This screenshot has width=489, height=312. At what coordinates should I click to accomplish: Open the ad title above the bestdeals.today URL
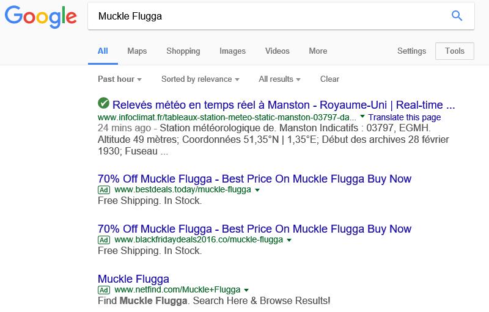tap(254, 179)
